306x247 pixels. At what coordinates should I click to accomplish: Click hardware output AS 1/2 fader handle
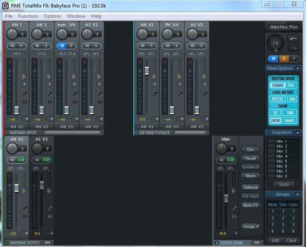(x=42, y=185)
